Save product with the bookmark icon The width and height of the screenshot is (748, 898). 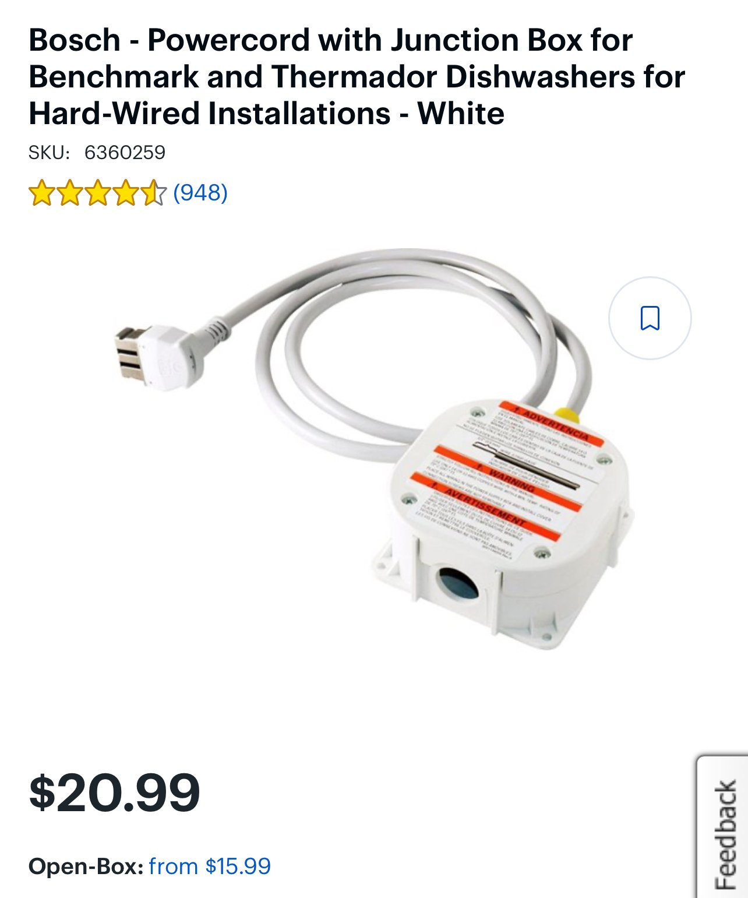650,318
